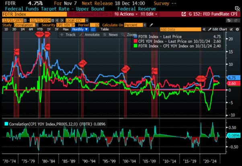Screen dimensions: 242x166
Task: Click the Next Release 18 Dec 14:00 text
Action: pyautogui.click(x=113, y=3)
